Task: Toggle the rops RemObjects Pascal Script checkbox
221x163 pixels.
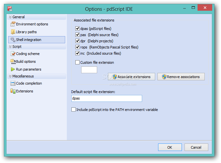Action: (x=77, y=47)
